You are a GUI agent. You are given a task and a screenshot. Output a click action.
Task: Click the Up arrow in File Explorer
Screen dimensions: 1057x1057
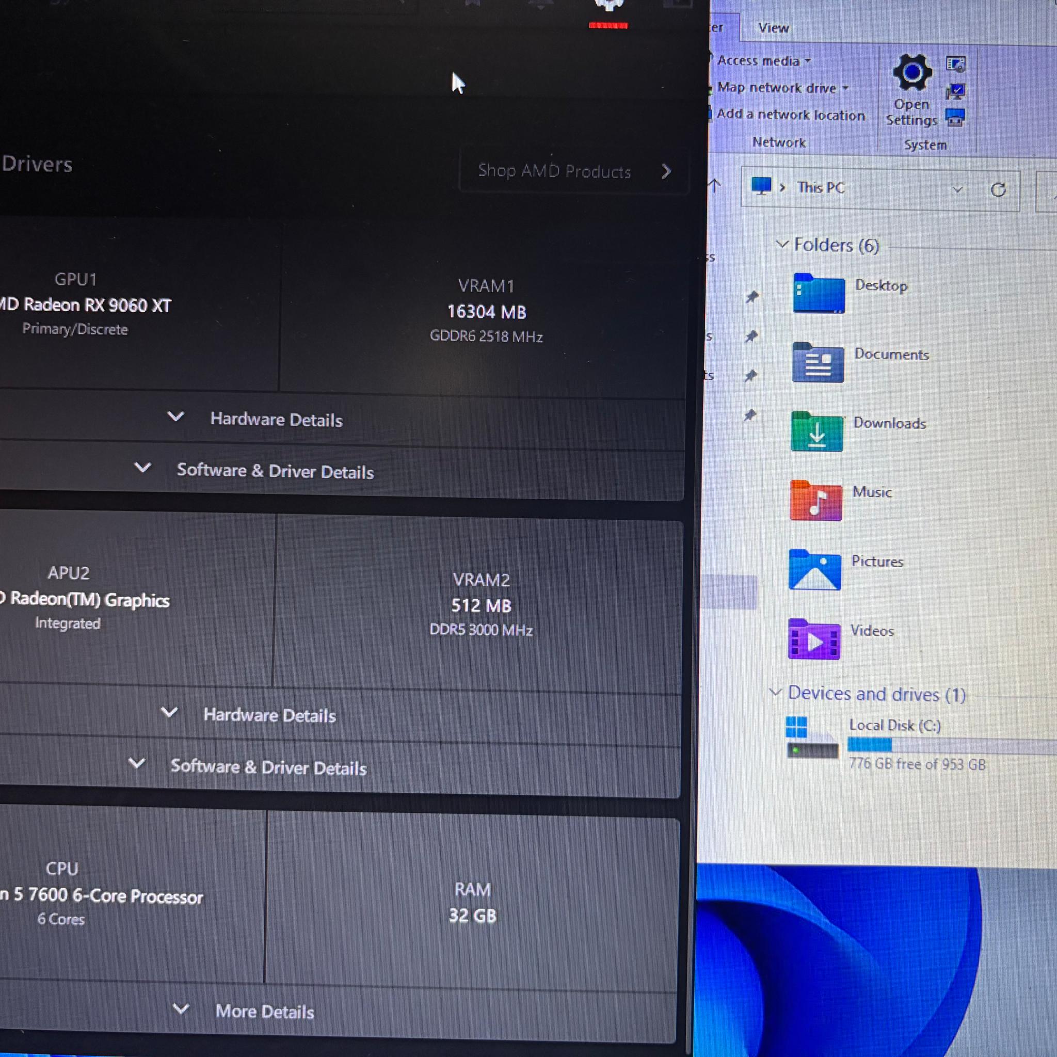click(x=714, y=186)
